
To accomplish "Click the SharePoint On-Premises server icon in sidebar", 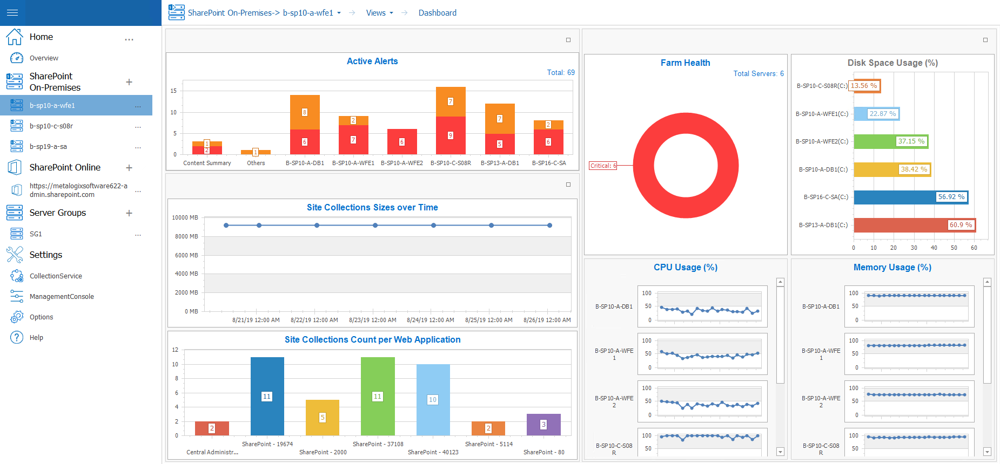I will point(15,81).
